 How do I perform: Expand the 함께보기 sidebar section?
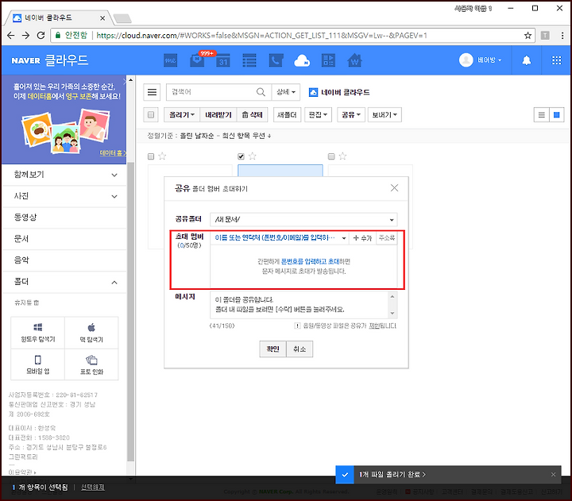(x=64, y=175)
